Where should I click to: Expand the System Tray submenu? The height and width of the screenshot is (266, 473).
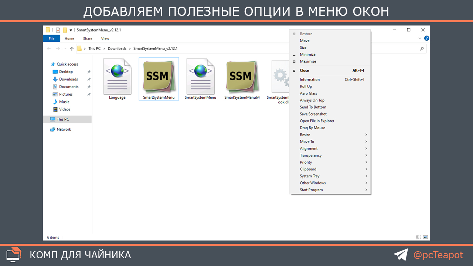click(x=330, y=176)
